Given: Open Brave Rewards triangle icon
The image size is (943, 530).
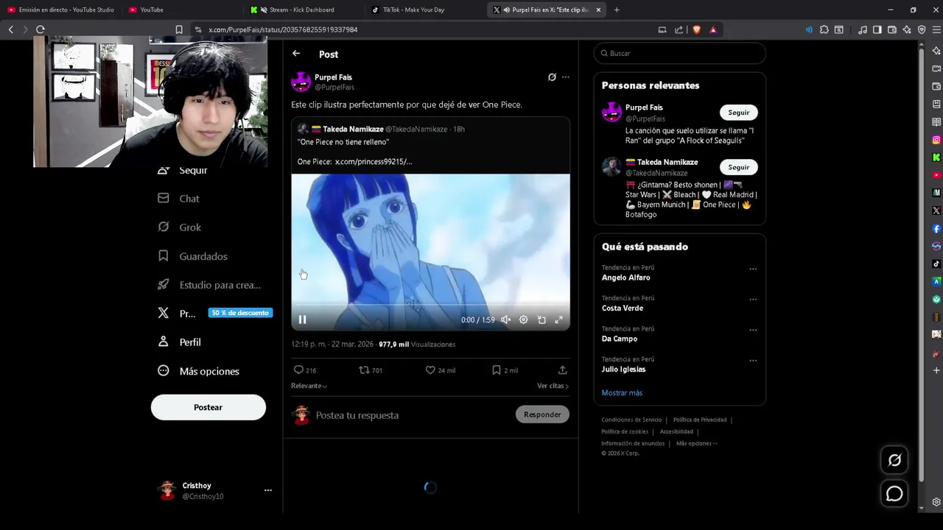Looking at the screenshot, I should 713,29.
